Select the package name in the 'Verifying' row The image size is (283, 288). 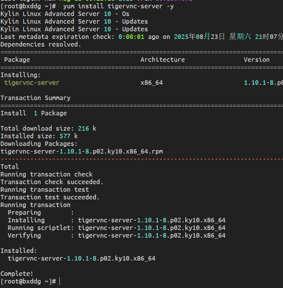(x=152, y=236)
